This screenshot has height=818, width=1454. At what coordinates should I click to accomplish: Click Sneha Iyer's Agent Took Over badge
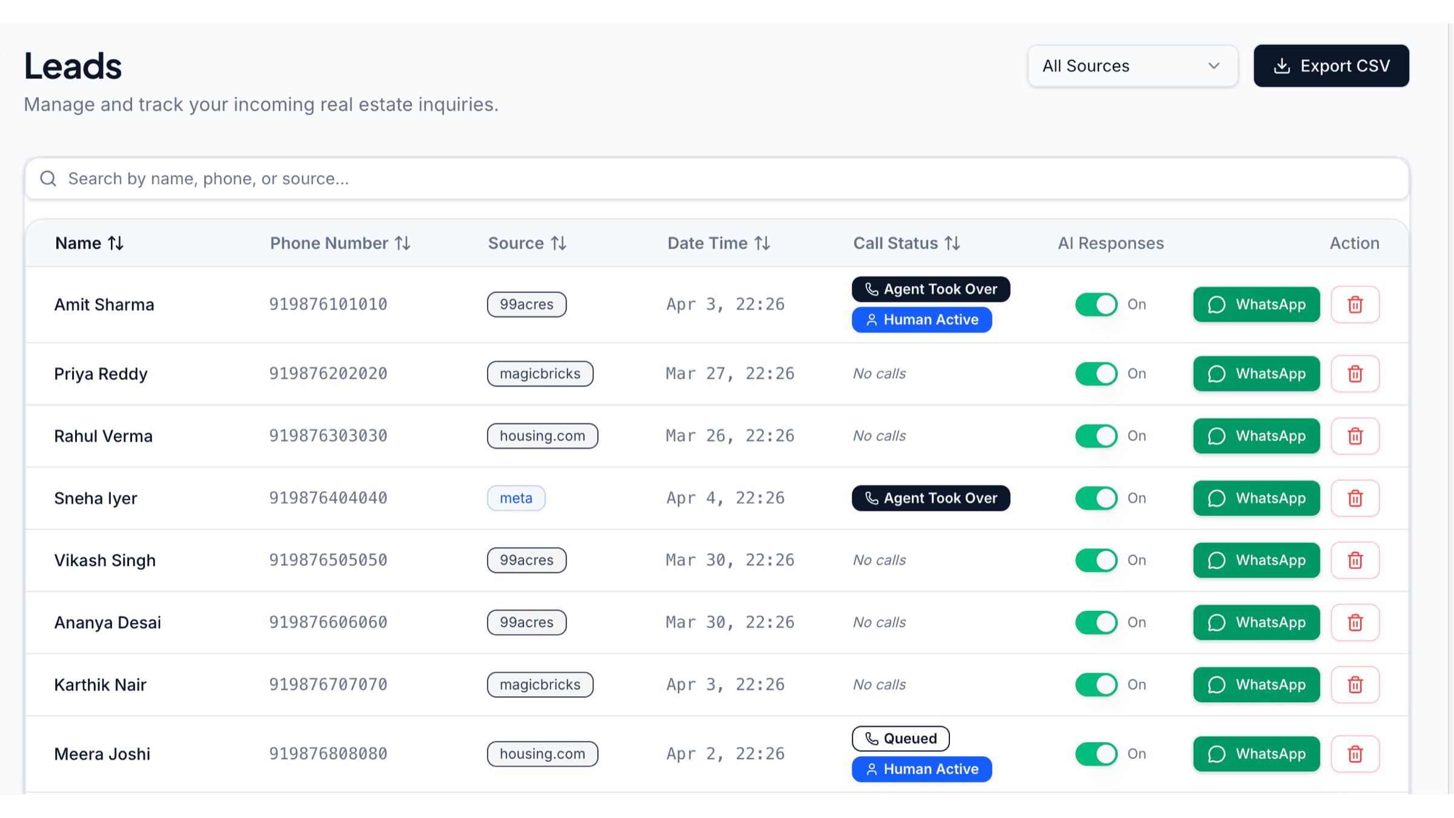pyautogui.click(x=931, y=498)
